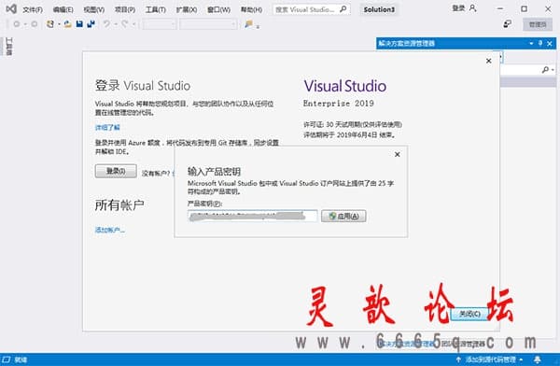Navigate backward with the toolbar back arrow

tap(17, 24)
